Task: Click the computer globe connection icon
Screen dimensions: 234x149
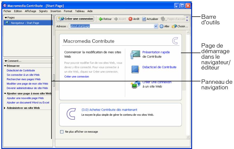Action: point(136,85)
